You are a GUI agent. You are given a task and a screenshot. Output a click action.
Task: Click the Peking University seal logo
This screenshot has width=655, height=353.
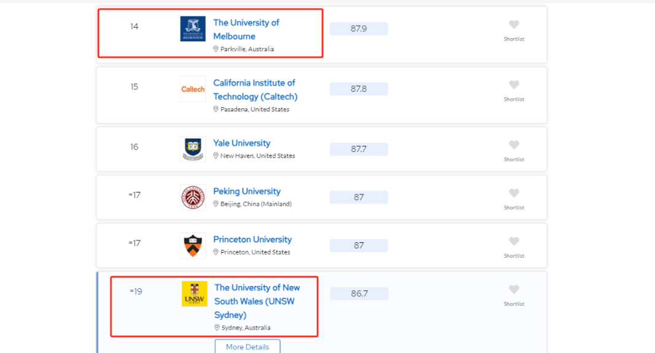[193, 197]
